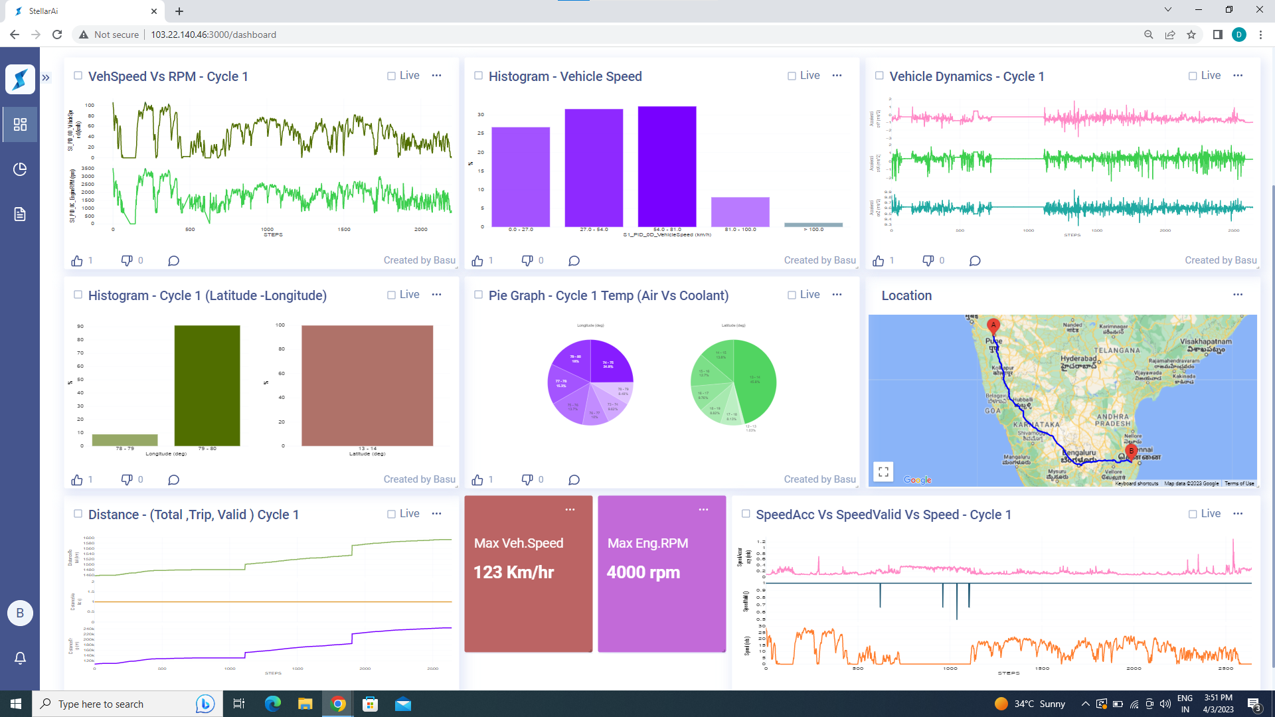Expand the sidebar with double chevron
Screen dimensions: 1275x717
(x=46, y=78)
